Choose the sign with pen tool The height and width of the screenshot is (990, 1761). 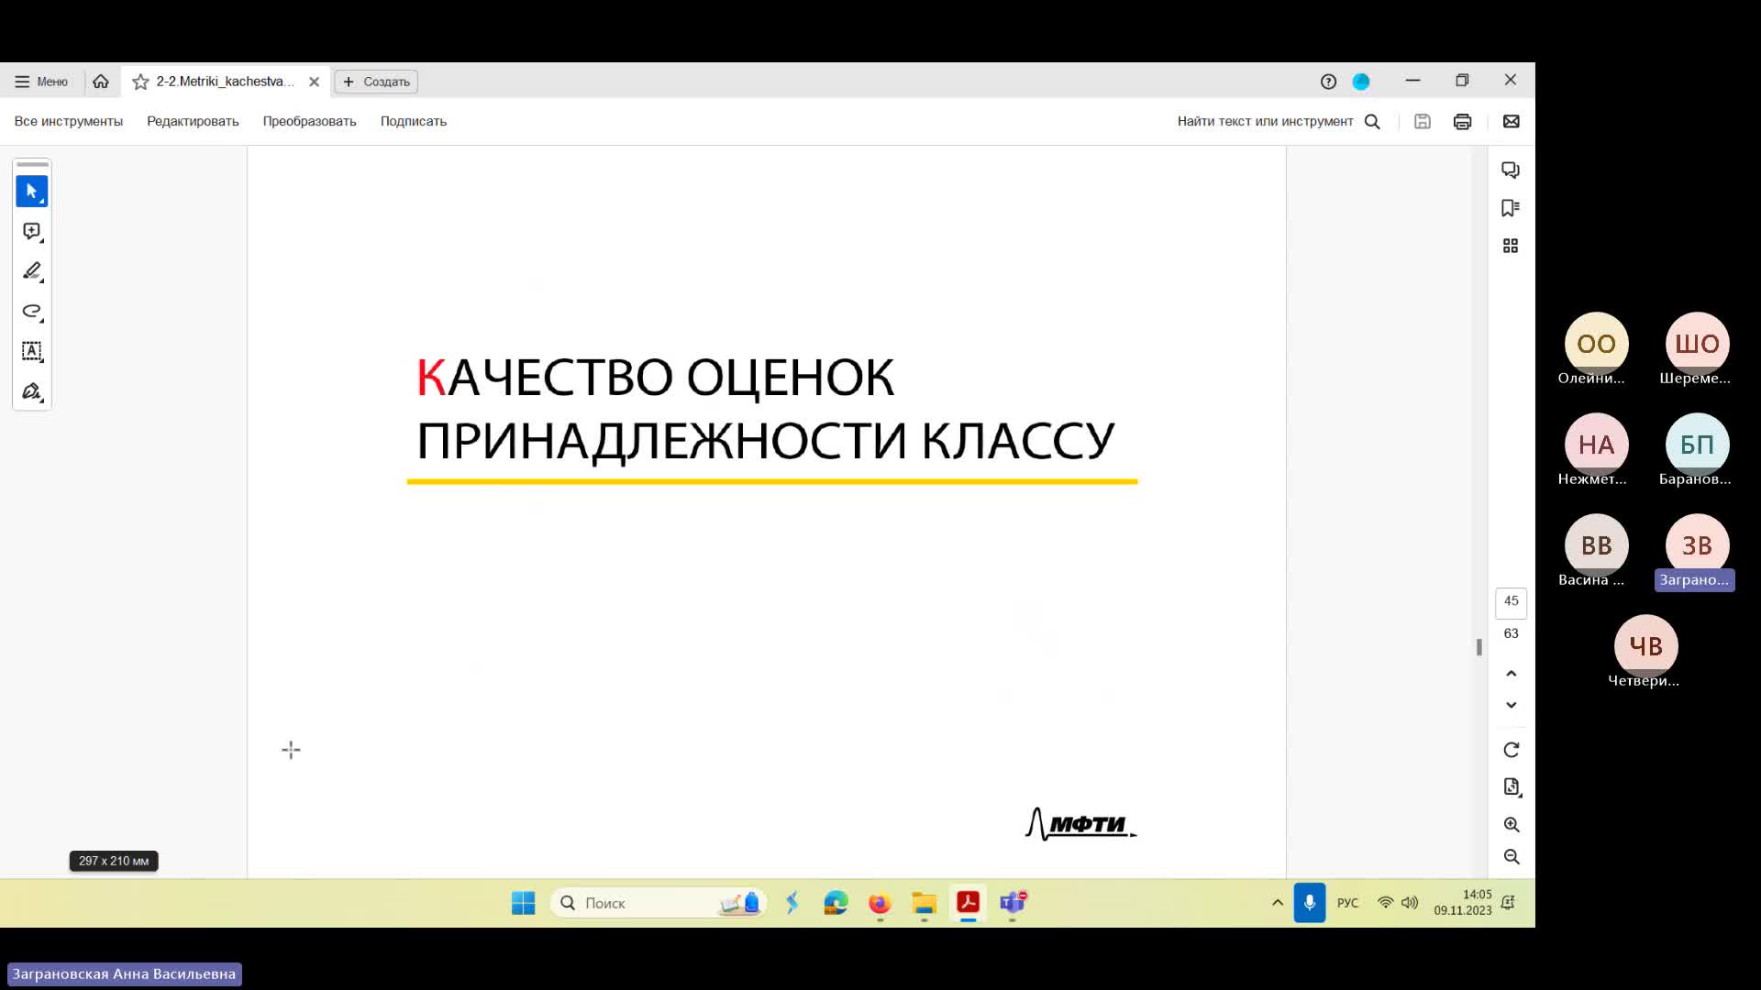coord(32,391)
